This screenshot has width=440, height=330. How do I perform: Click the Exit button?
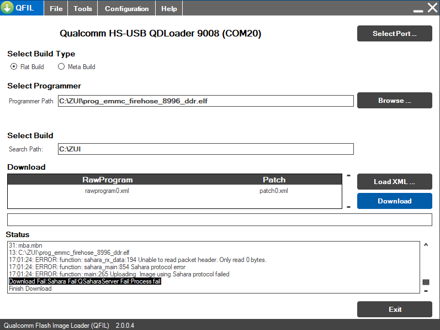coord(395,309)
